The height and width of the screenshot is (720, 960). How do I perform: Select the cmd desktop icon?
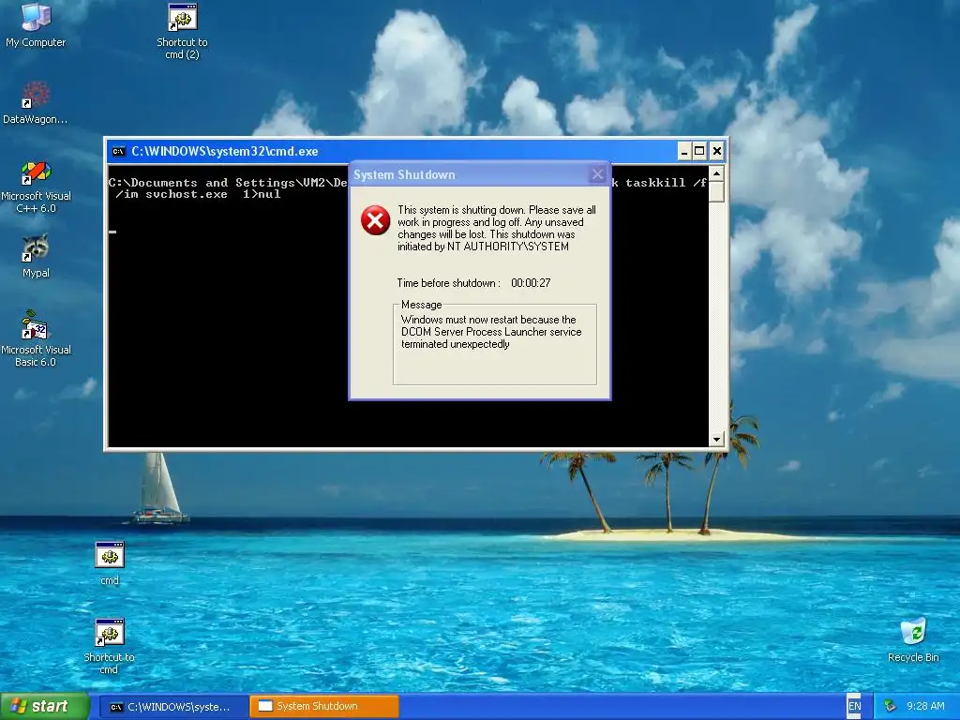click(x=110, y=563)
